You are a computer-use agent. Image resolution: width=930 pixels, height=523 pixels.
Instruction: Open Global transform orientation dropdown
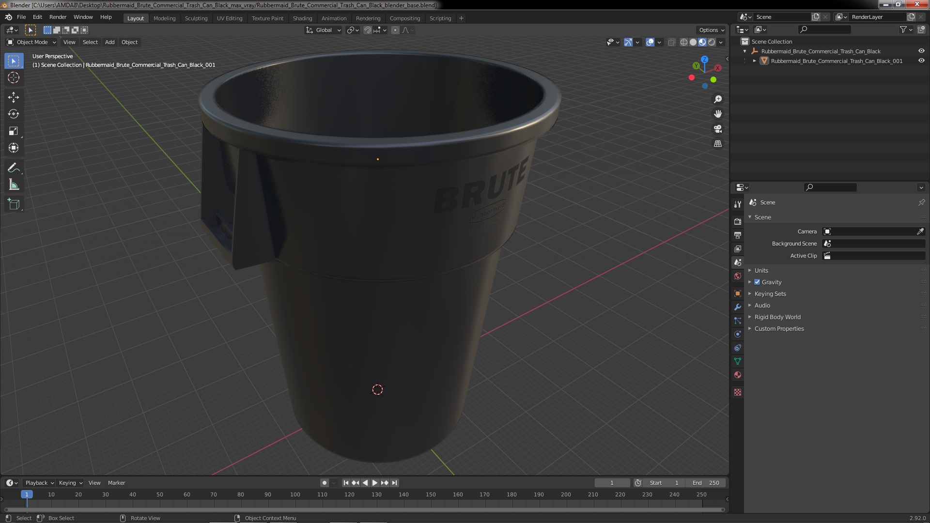click(x=324, y=30)
